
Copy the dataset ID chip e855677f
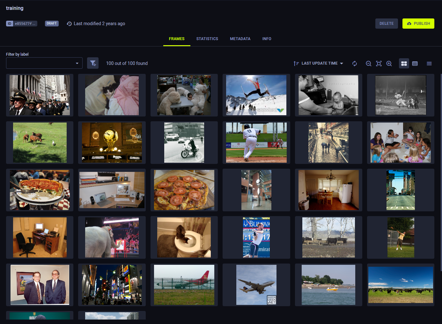[21, 23]
